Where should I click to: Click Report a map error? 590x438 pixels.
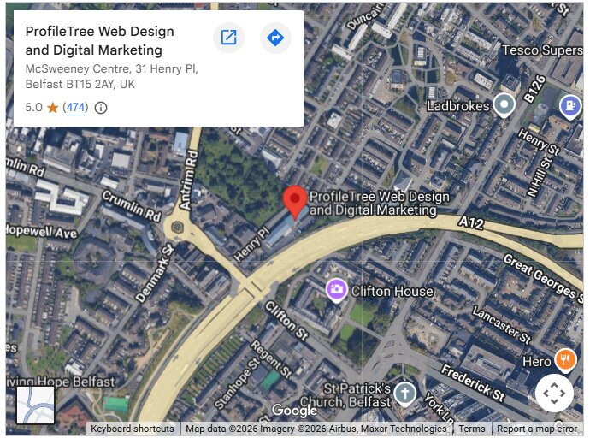point(537,429)
